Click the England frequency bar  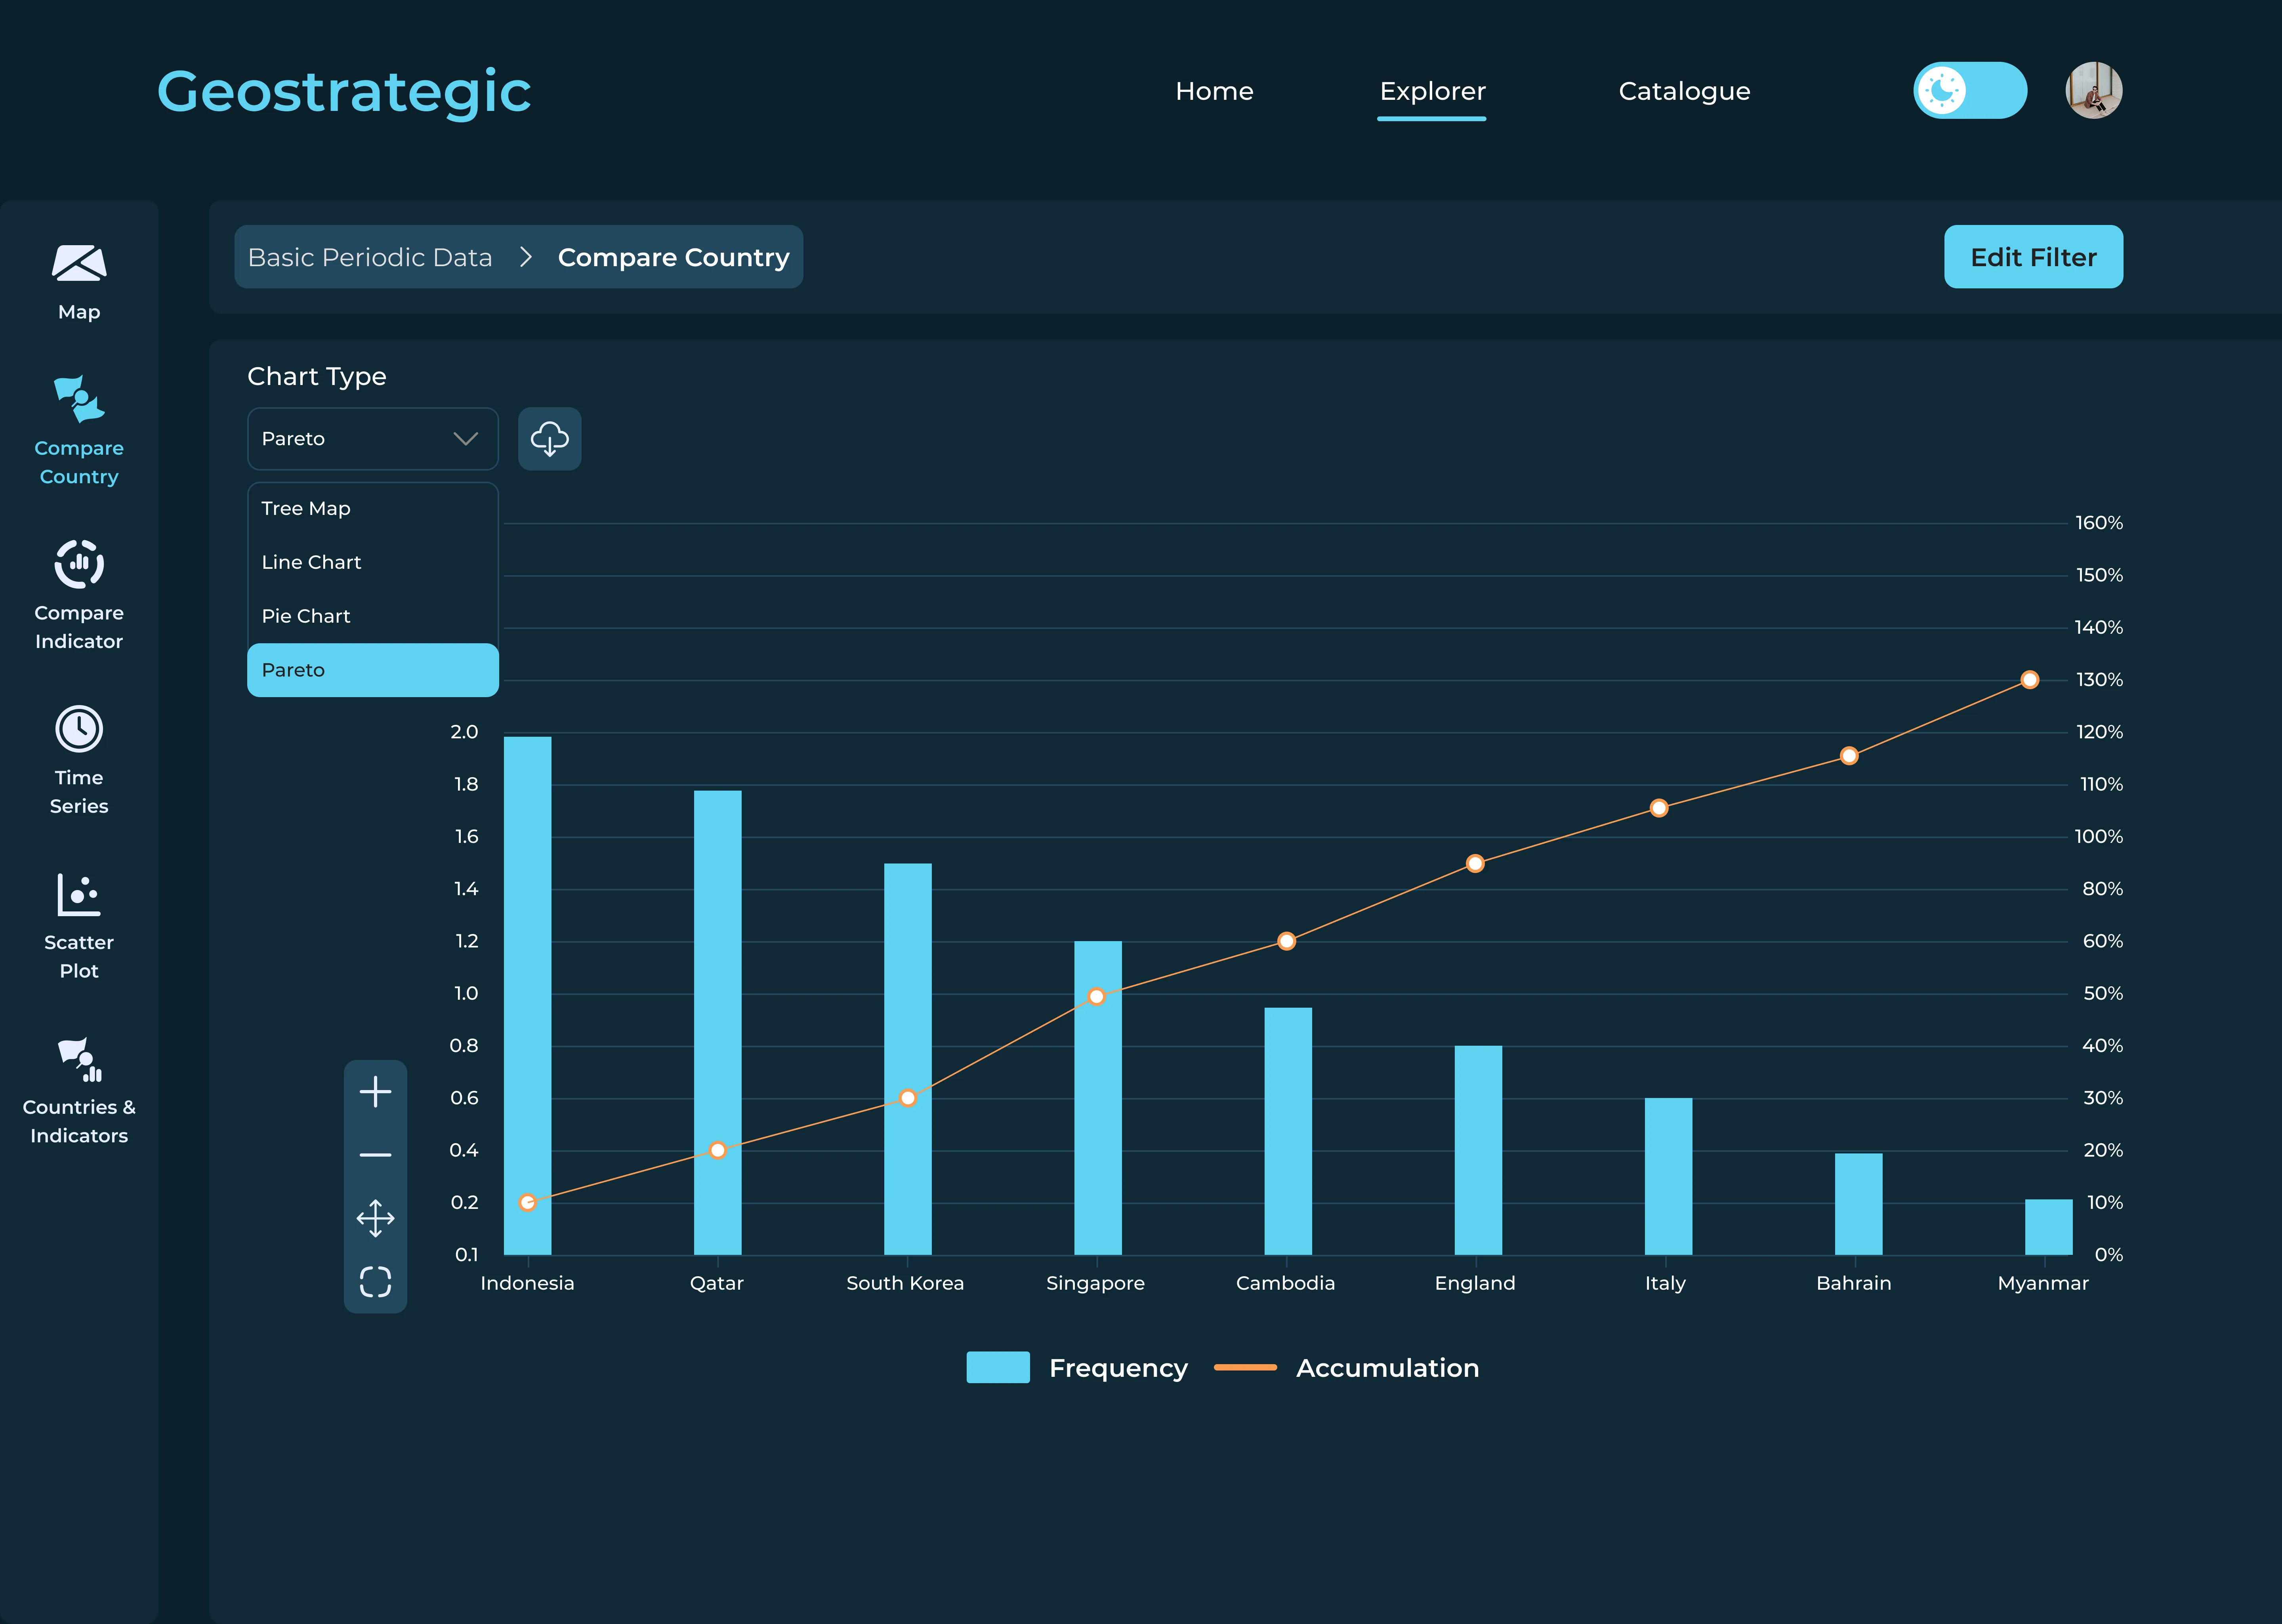(1478, 1150)
